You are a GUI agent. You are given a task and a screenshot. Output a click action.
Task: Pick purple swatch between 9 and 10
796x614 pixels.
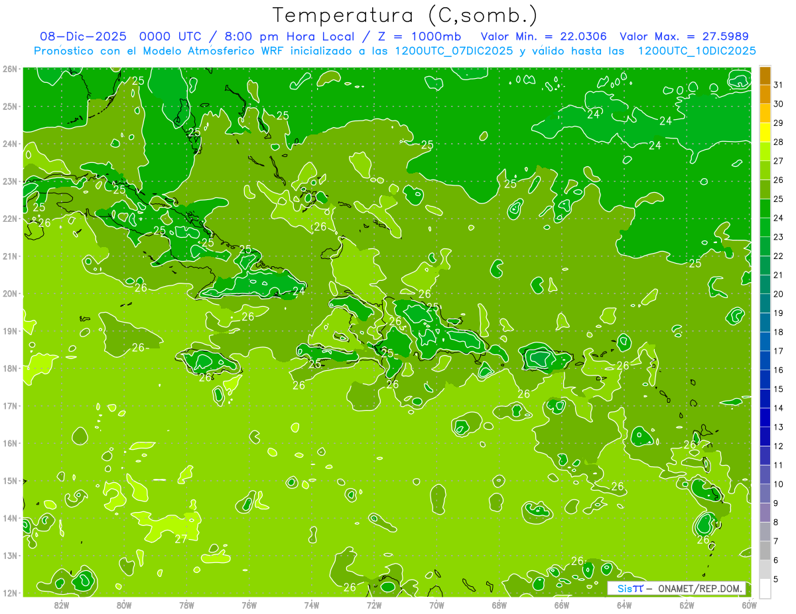pyautogui.click(x=765, y=493)
